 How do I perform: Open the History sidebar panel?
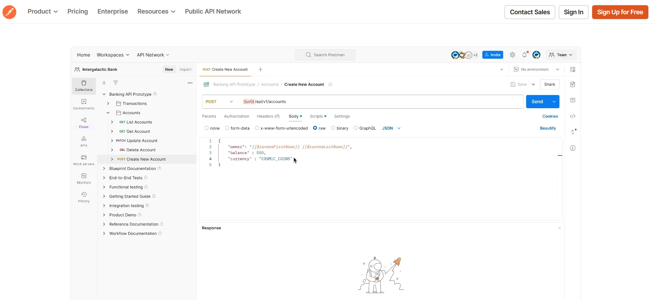click(x=84, y=197)
